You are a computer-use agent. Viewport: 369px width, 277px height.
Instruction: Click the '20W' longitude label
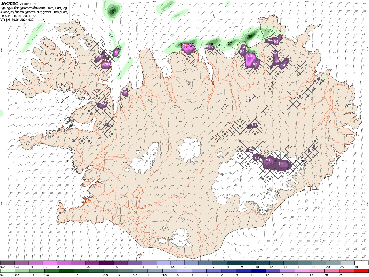[153, 1]
